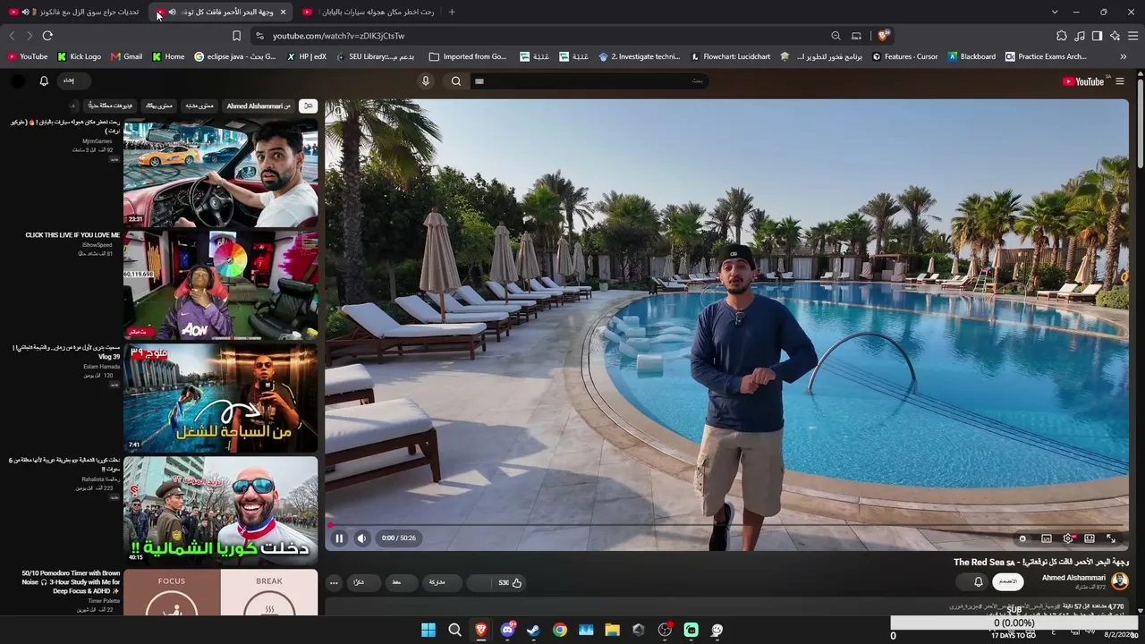Image resolution: width=1145 pixels, height=644 pixels.
Task: Open the Features - Cursor bookmark
Action: 904,56
